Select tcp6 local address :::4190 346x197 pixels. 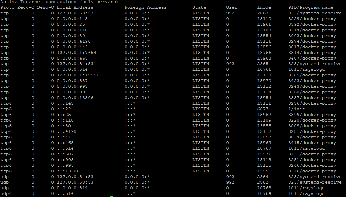(x=67, y=131)
